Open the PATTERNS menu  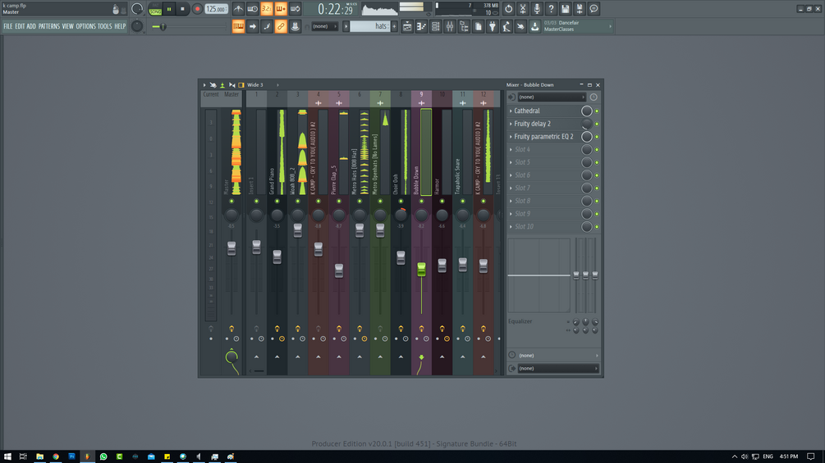[x=49, y=26]
